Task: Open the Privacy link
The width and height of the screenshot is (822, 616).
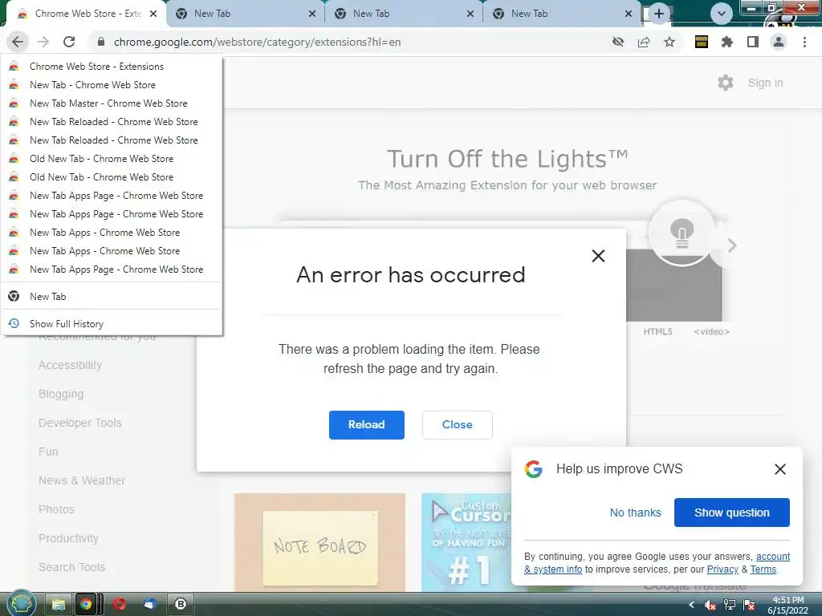Action: click(722, 569)
